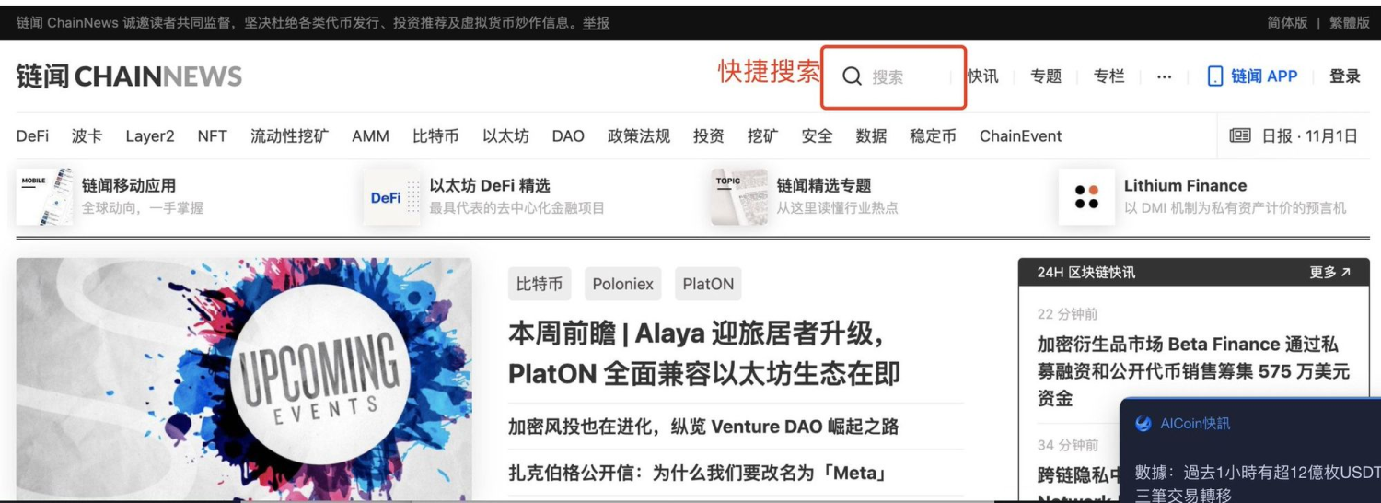Screen dimensions: 1381x503
Task: Open Beta Finance 575 万美元 news item
Action: tap(1193, 371)
